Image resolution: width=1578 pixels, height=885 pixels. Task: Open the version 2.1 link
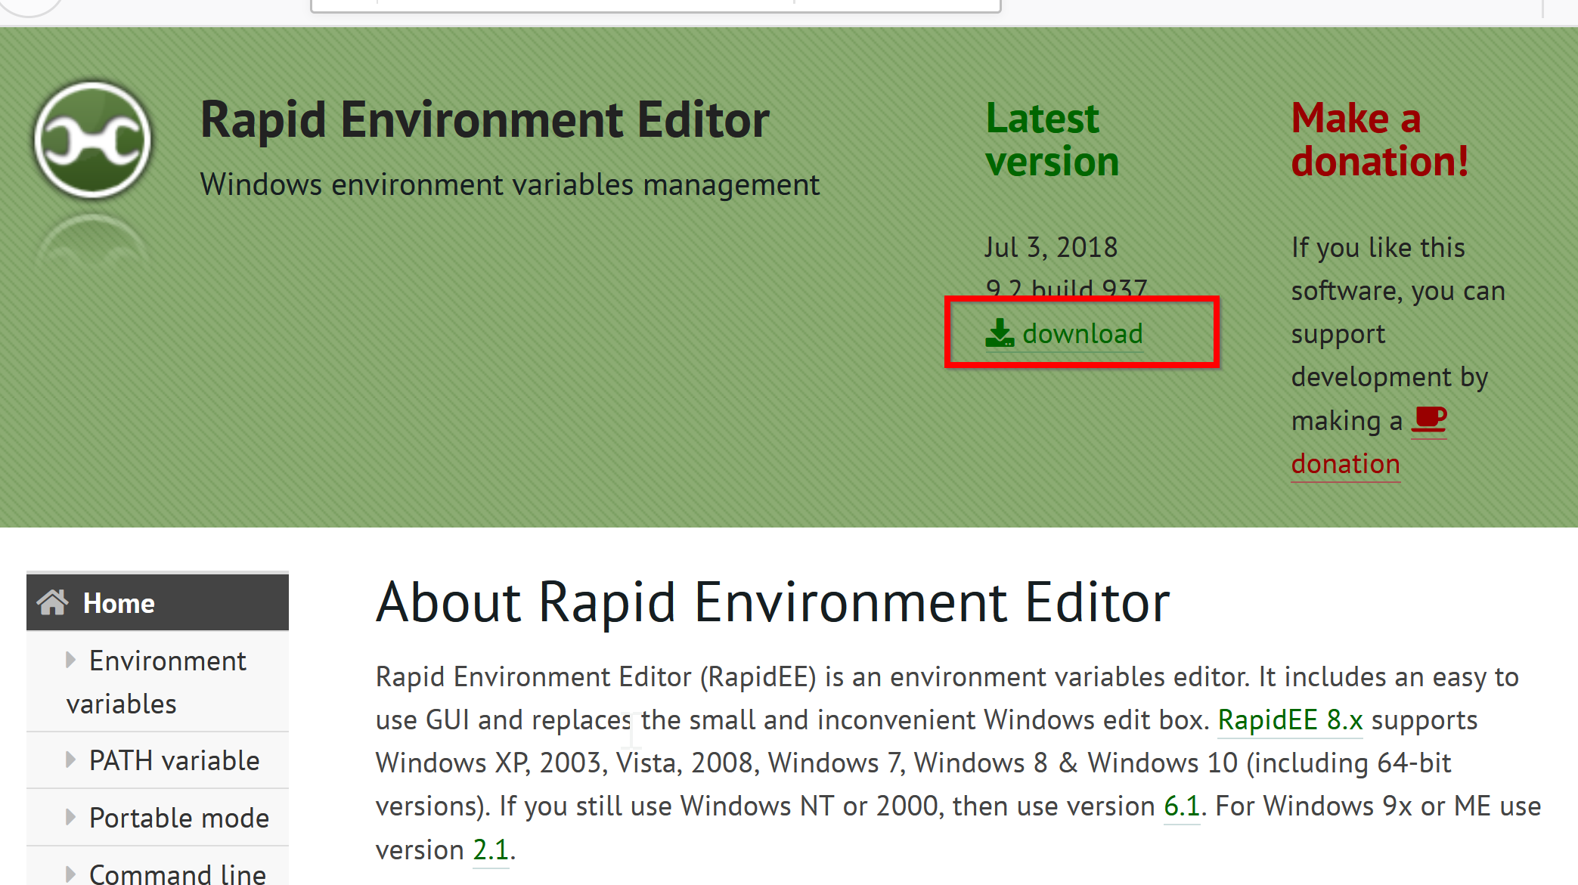491,850
